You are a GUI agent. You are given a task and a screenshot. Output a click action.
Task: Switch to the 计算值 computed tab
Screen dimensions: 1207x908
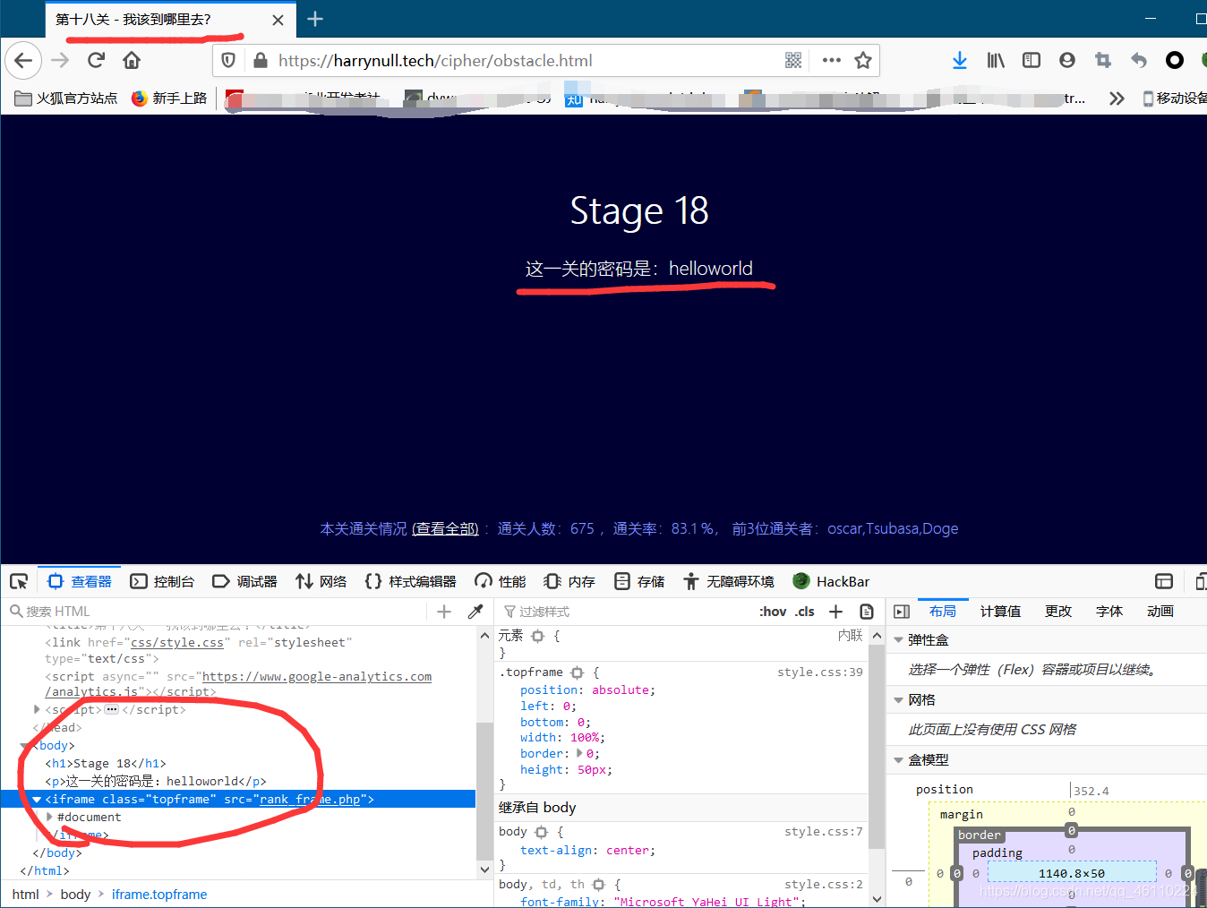pos(1000,611)
